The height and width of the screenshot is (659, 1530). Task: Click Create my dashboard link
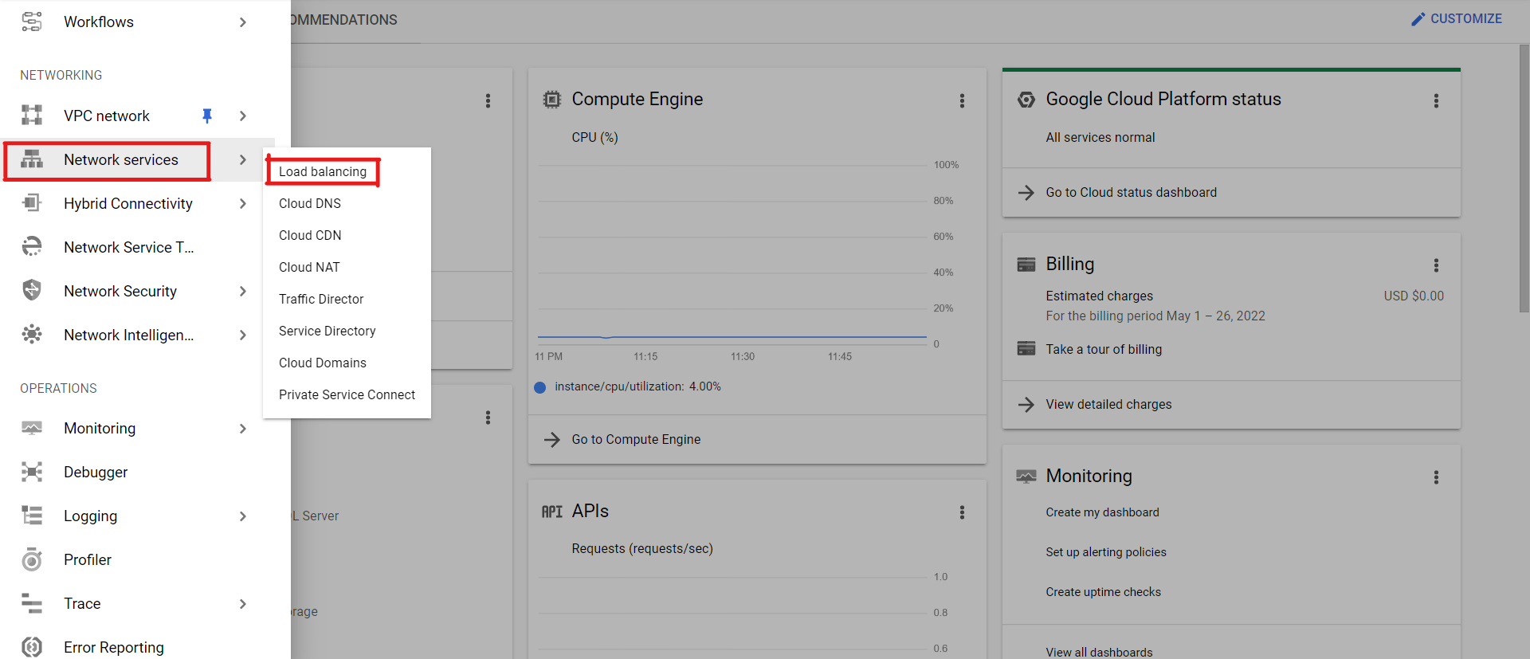(1102, 512)
